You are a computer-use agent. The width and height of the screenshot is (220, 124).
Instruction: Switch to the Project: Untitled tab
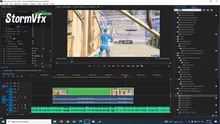180,7
